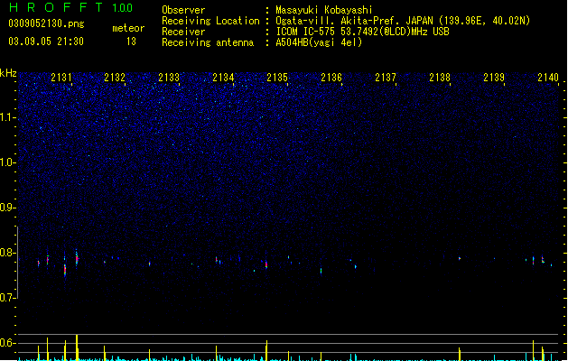Select the 2137 minute marker
Viewport: 568px width, 361px height.
386,78
